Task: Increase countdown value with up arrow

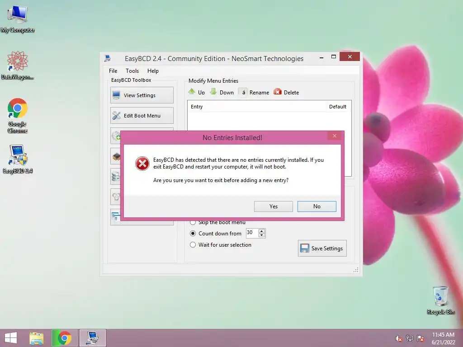Action: click(262, 231)
